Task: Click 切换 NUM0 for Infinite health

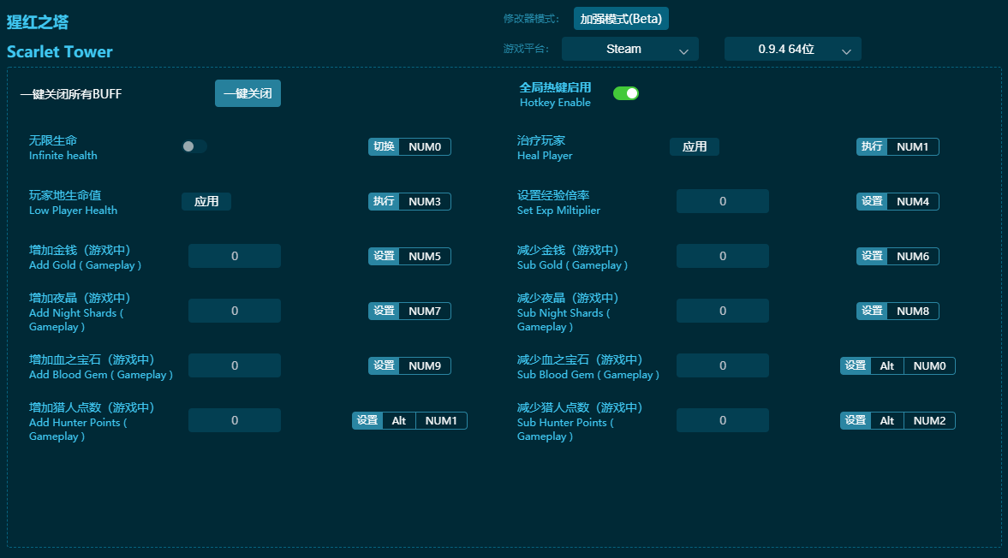Action: (409, 146)
